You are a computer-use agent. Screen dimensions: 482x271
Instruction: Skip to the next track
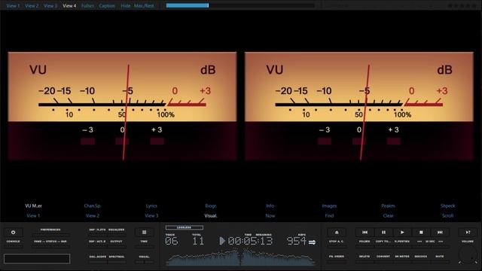pos(440,233)
